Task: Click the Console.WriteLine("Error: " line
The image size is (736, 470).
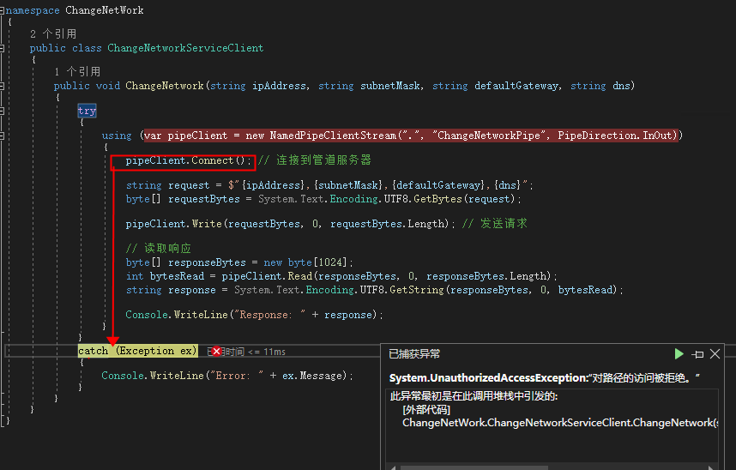Action: point(226,376)
